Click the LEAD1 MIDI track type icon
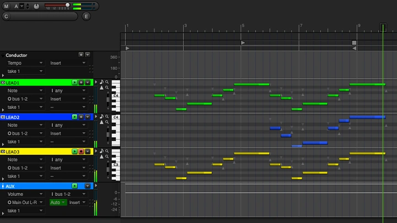 tap(3, 83)
